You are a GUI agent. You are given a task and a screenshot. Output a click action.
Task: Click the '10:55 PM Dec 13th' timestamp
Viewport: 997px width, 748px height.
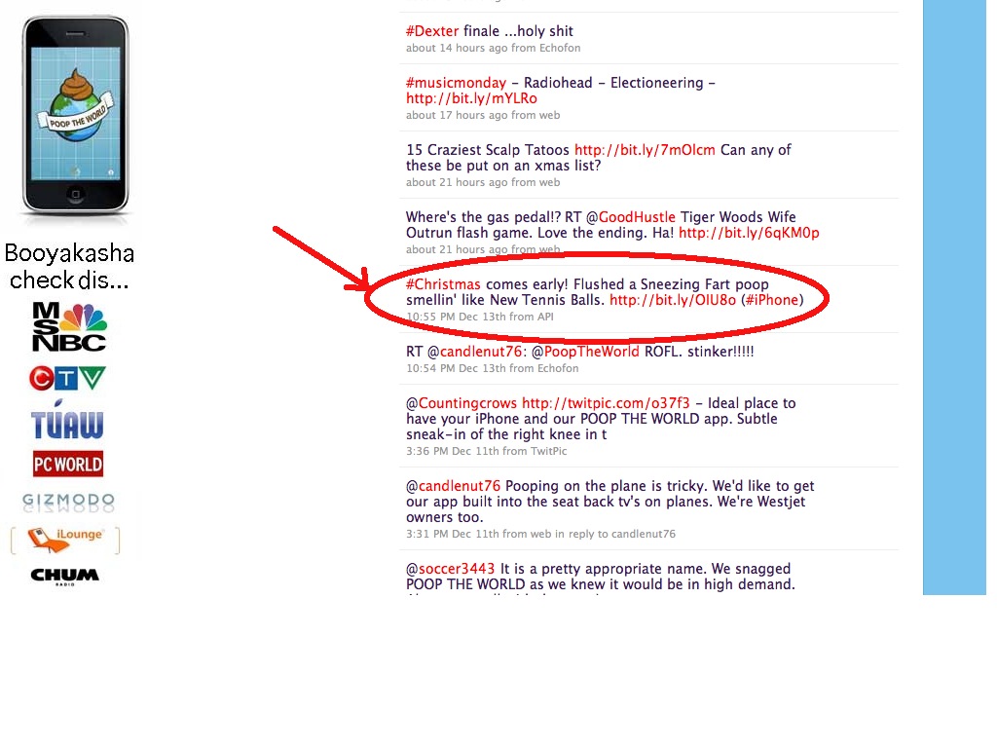456,317
